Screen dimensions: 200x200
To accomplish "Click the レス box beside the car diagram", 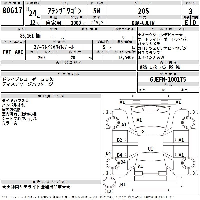I will coord(109,192).
